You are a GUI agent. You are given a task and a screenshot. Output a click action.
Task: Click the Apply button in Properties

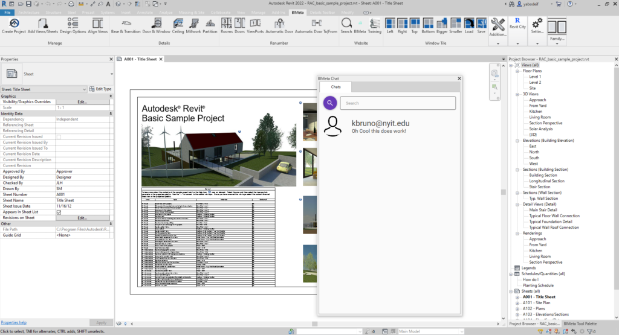(101, 322)
